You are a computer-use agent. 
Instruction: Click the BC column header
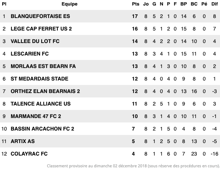[x=194, y=4]
